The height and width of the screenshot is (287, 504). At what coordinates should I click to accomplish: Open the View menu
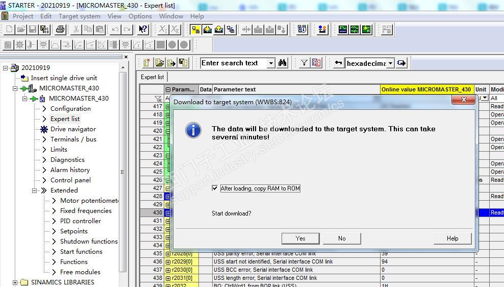[x=114, y=16]
